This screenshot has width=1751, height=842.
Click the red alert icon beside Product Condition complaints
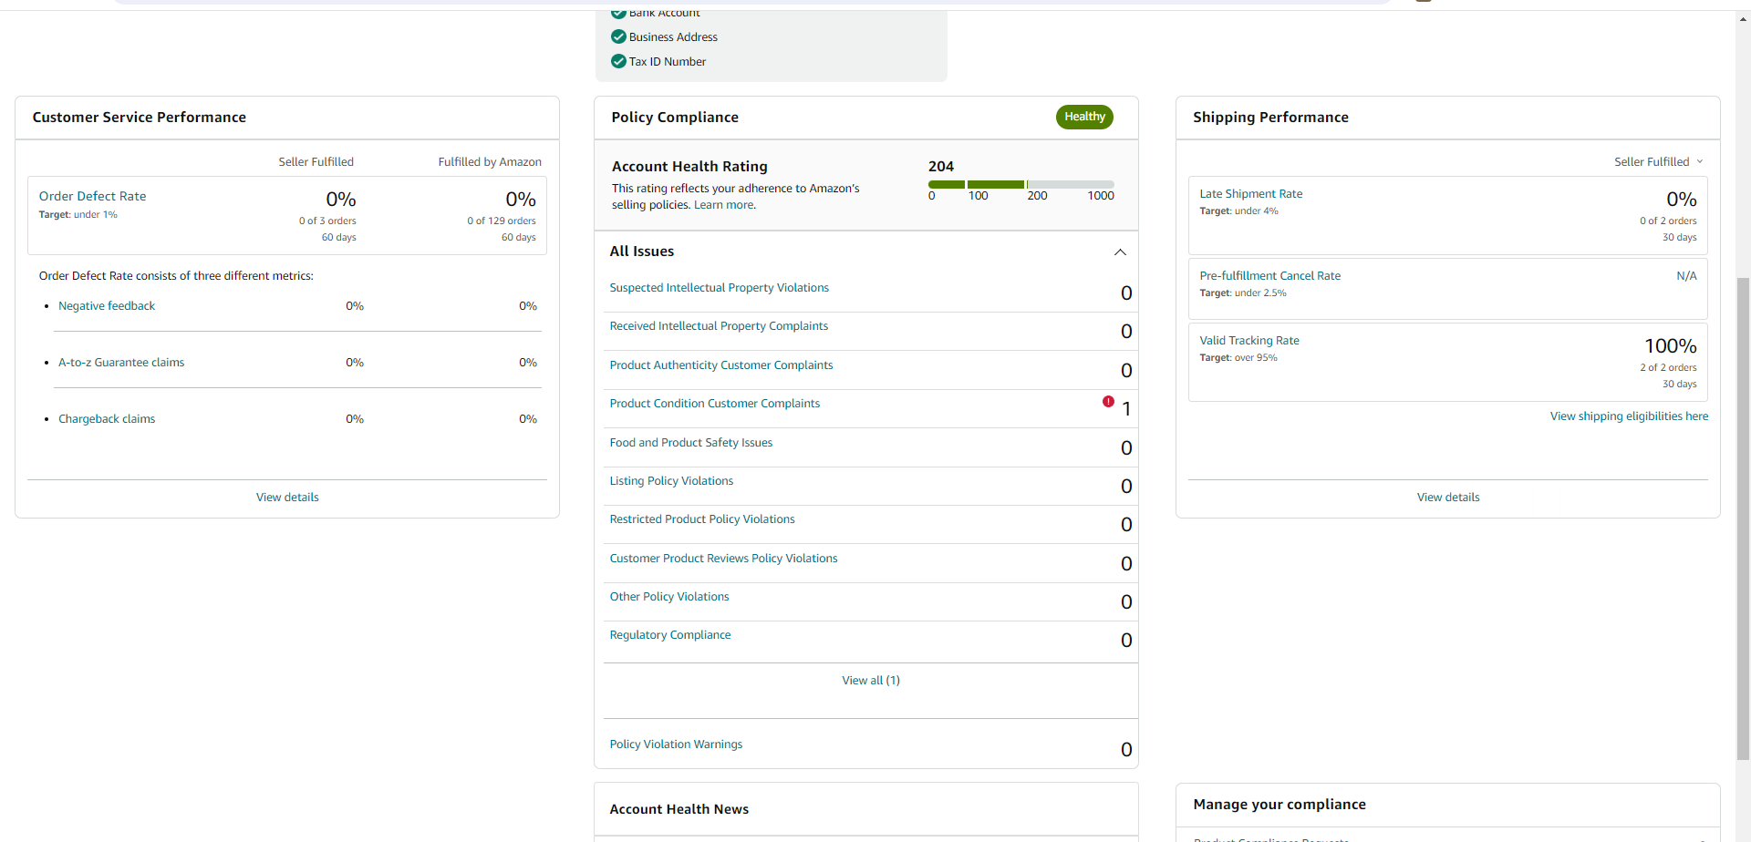click(x=1108, y=402)
